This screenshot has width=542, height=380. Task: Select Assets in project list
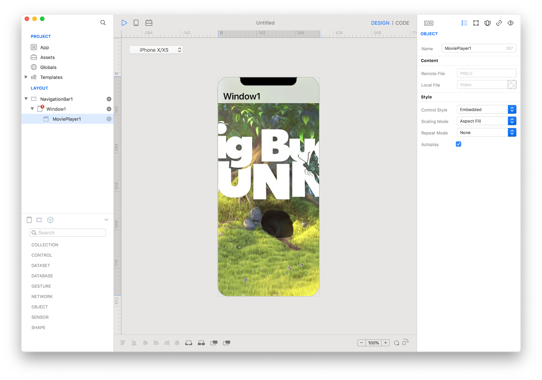[x=47, y=57]
